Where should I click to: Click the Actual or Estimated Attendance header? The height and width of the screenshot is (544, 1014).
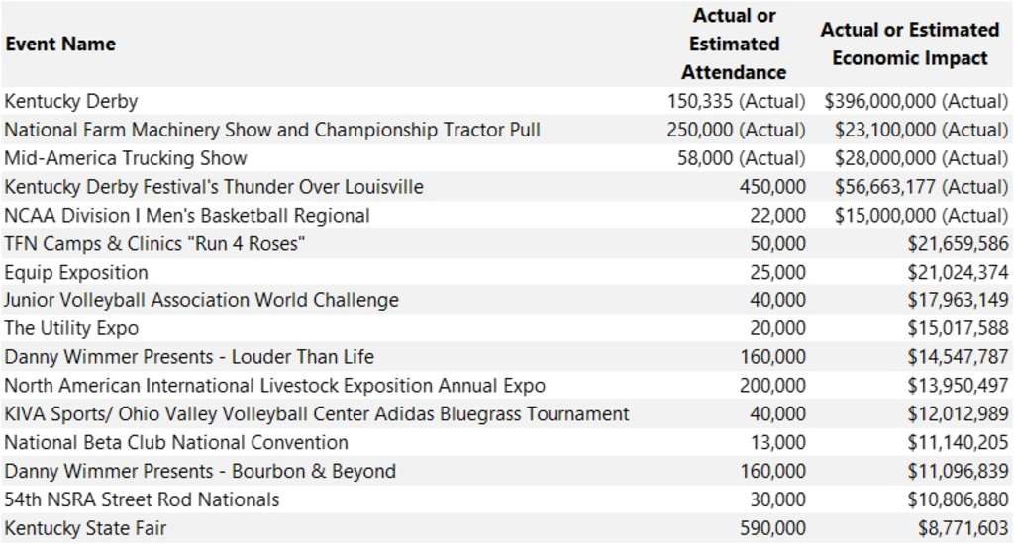point(734,45)
